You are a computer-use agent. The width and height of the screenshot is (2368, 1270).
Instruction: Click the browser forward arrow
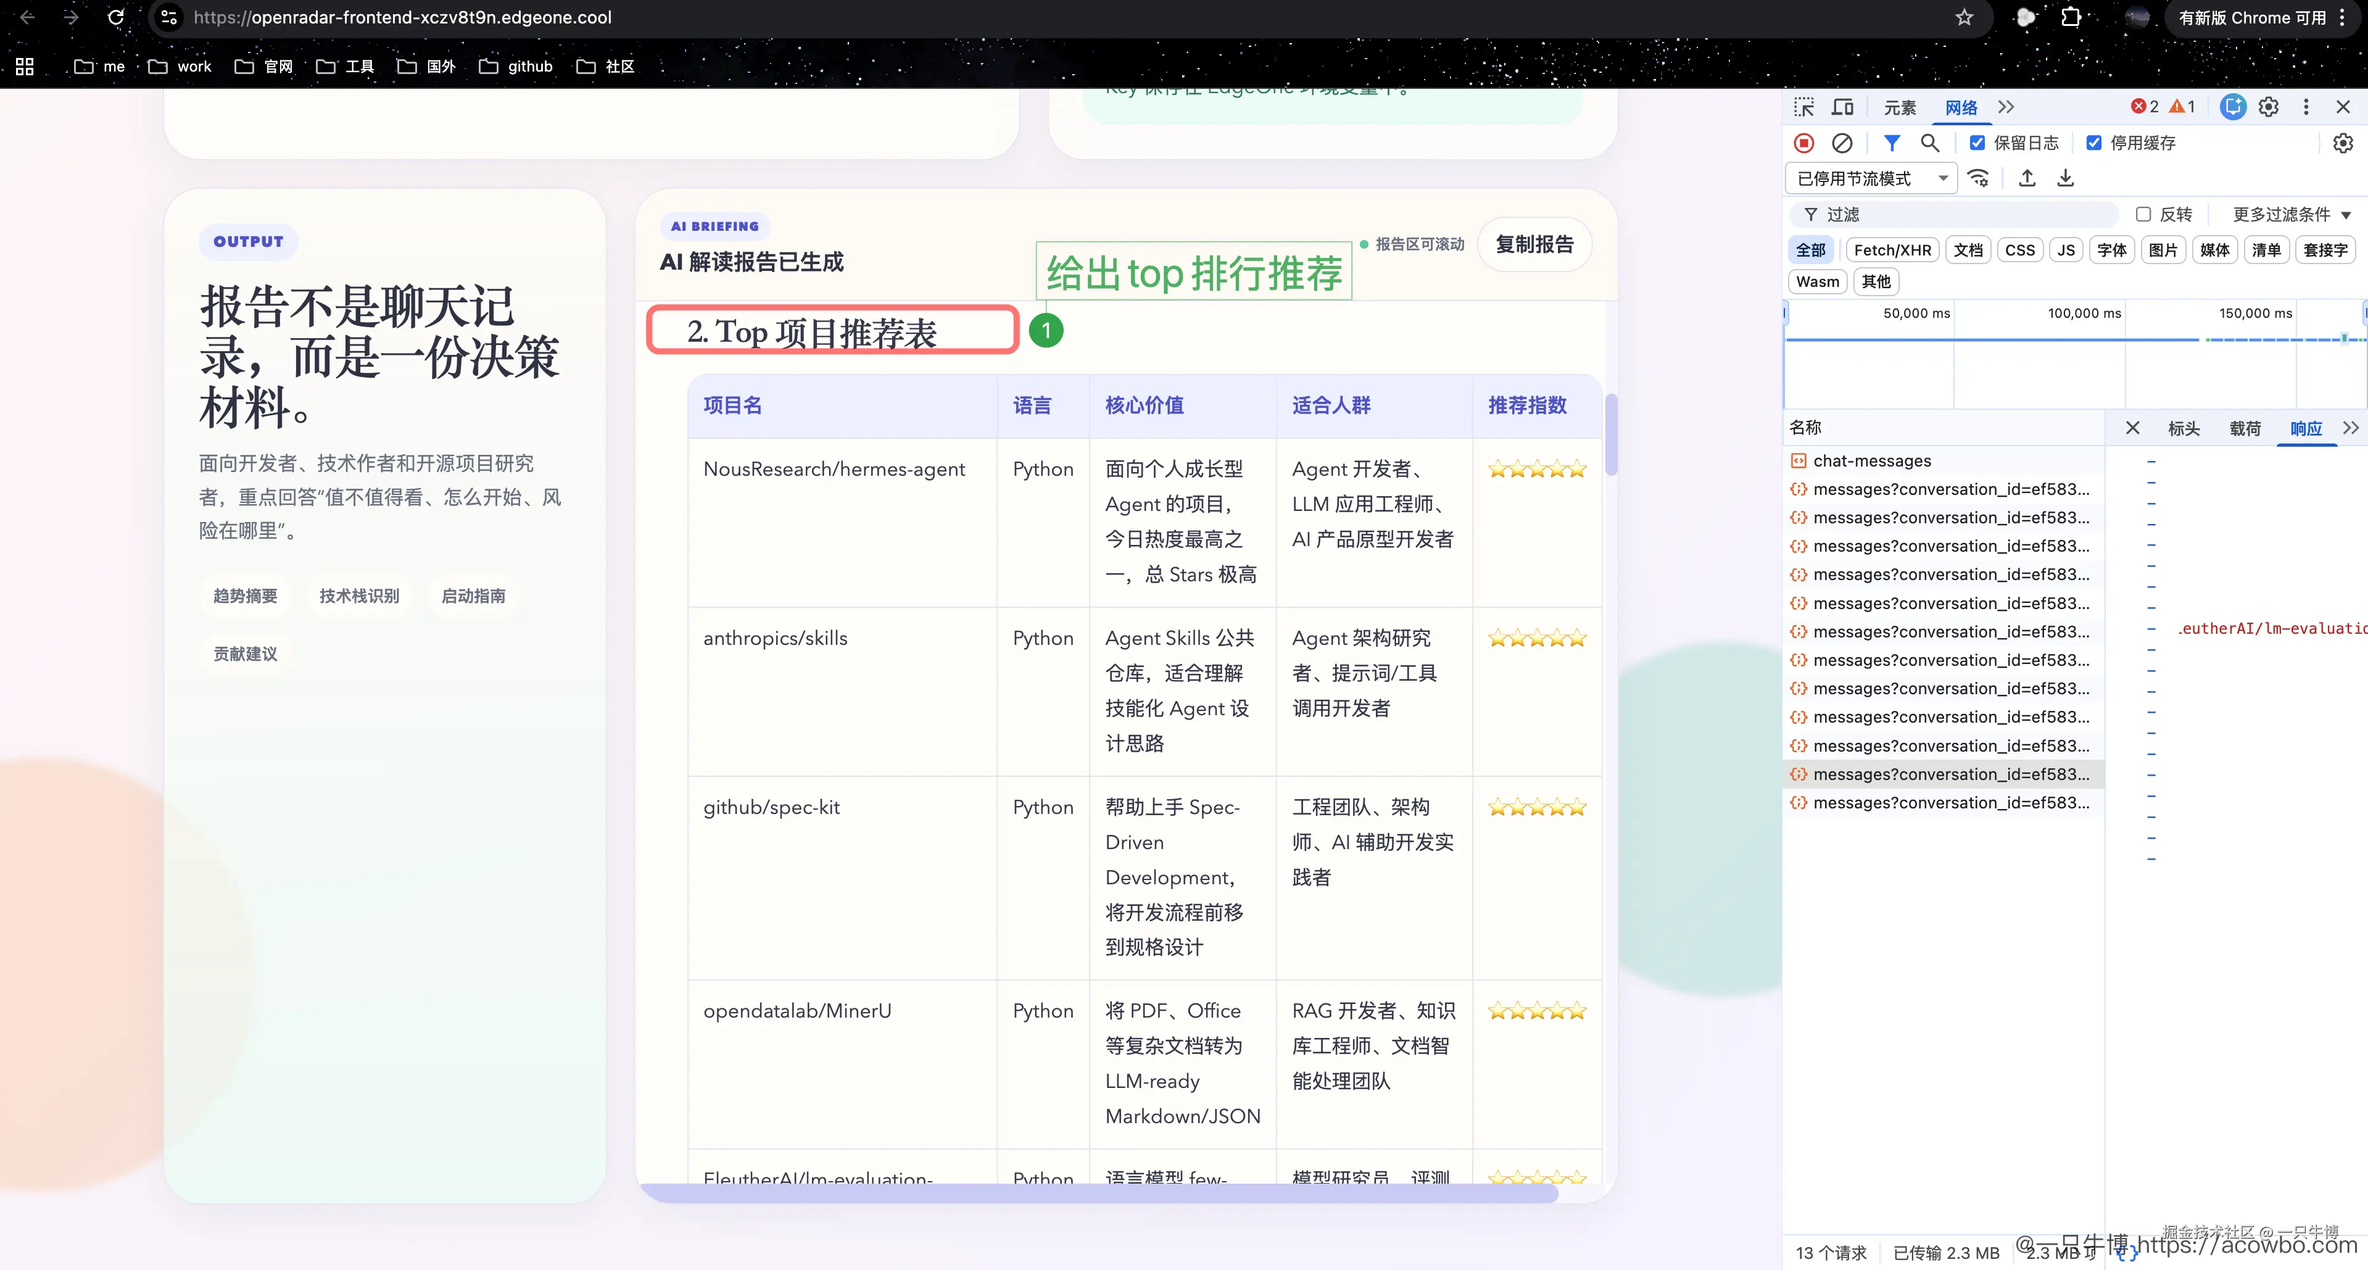click(71, 17)
